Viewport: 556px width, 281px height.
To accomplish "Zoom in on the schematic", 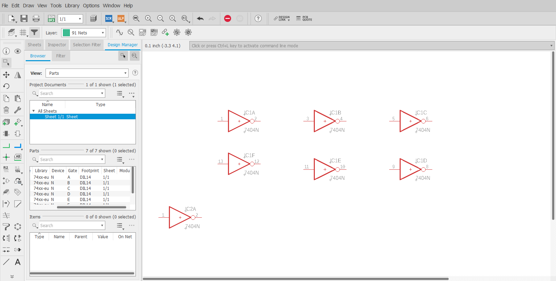I will click(x=148, y=18).
